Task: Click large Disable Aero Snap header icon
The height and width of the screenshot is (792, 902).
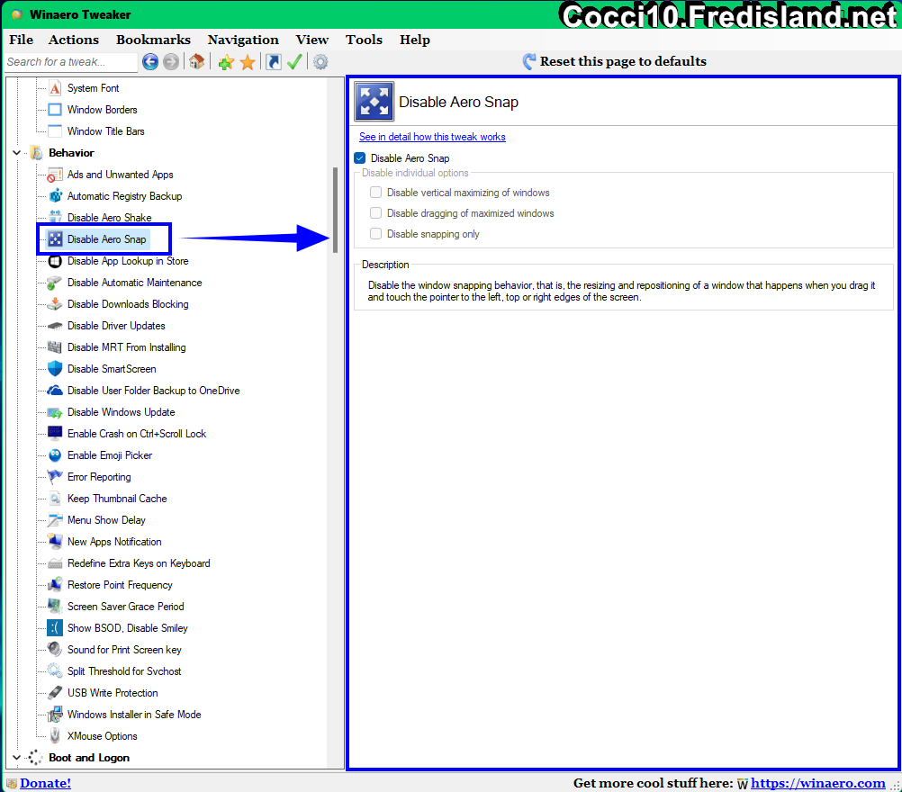Action: [374, 101]
